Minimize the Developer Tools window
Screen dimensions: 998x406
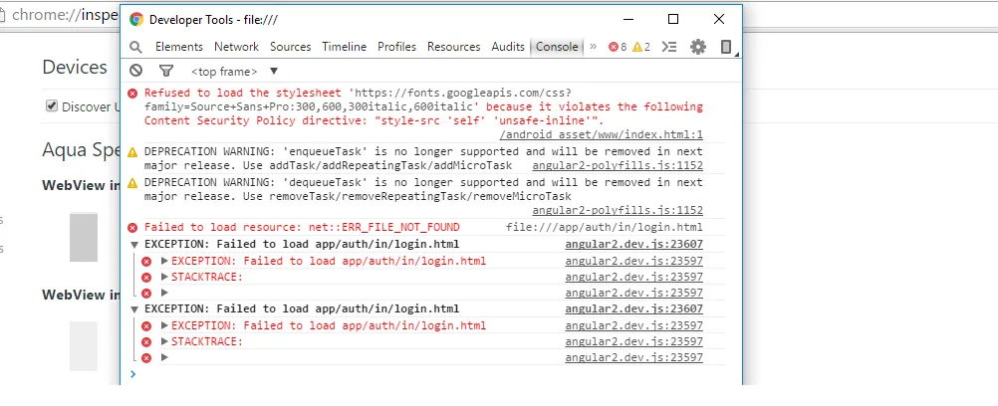click(627, 19)
